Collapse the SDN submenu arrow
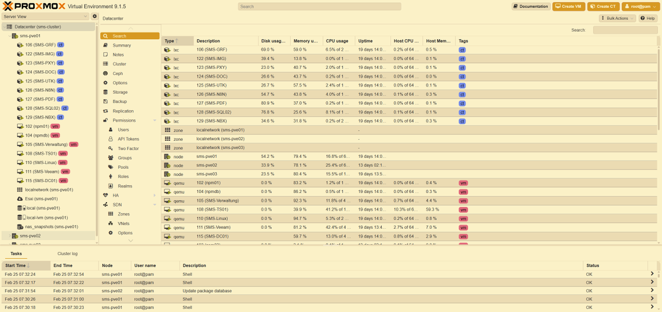This screenshot has width=662, height=312. click(x=154, y=205)
